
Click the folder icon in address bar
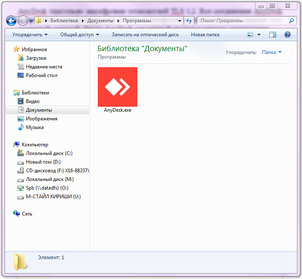tap(39, 20)
